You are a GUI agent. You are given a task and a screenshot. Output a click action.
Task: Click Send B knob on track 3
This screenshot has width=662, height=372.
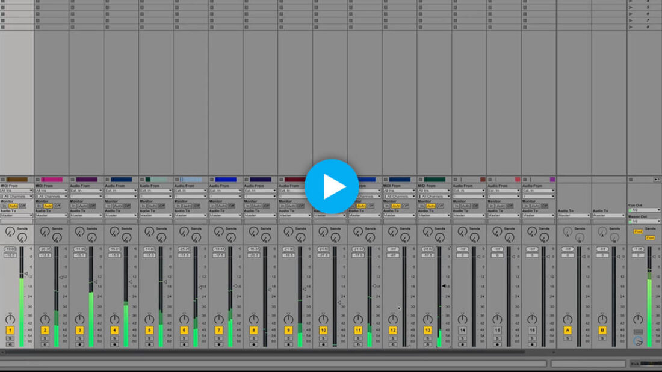coord(91,238)
